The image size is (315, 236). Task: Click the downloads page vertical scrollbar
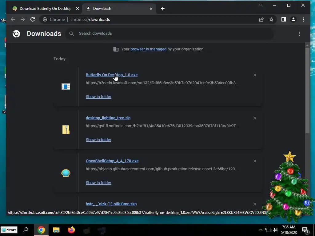pos(307,90)
